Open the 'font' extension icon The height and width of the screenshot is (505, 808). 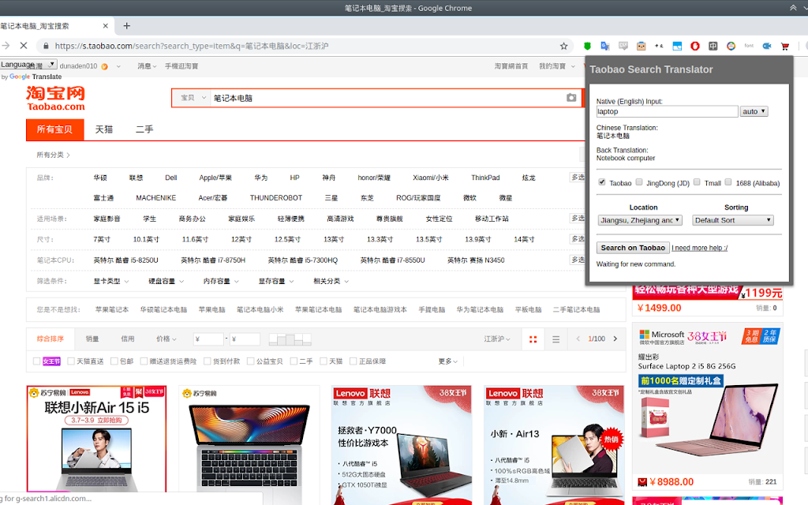point(749,46)
